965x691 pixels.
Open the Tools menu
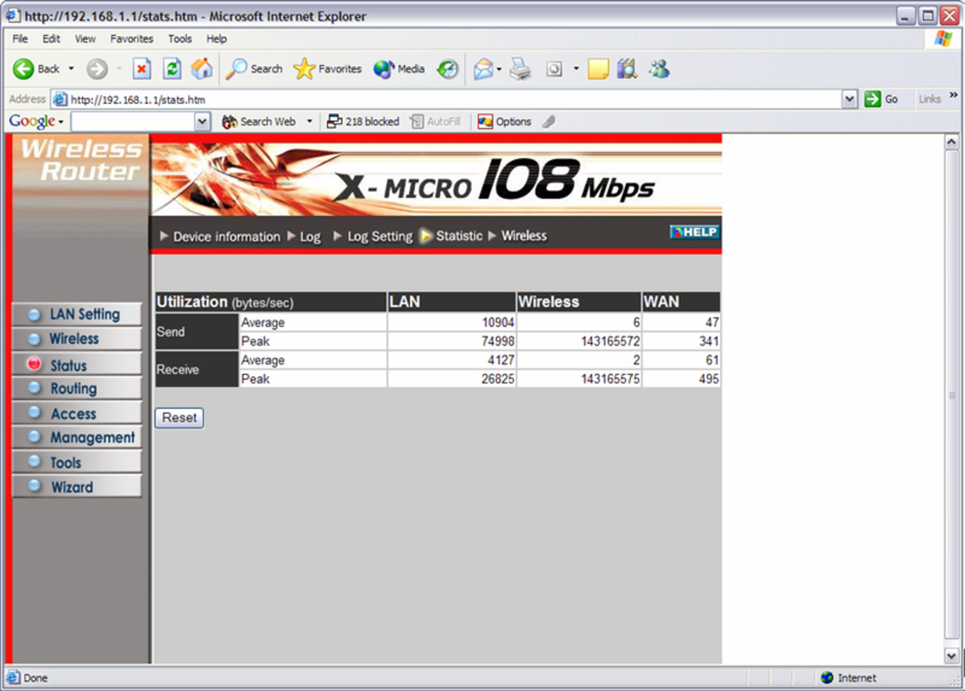pyautogui.click(x=180, y=39)
